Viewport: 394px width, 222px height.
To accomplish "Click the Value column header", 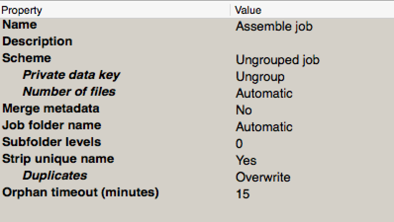I will (248, 10).
